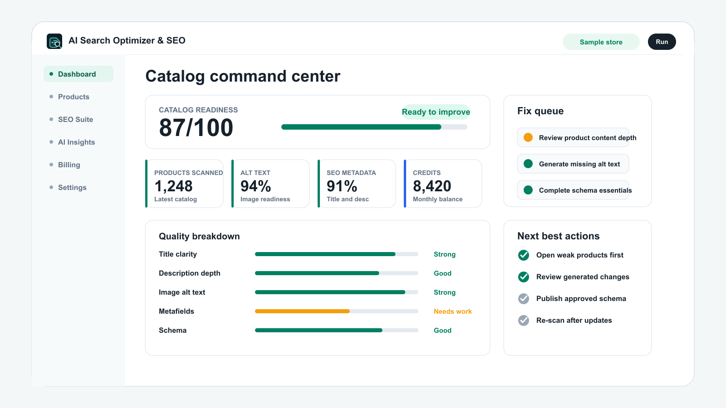Screen dimensions: 726x408
Task: Click the orange Metafields progress bar
Action: click(x=337, y=311)
